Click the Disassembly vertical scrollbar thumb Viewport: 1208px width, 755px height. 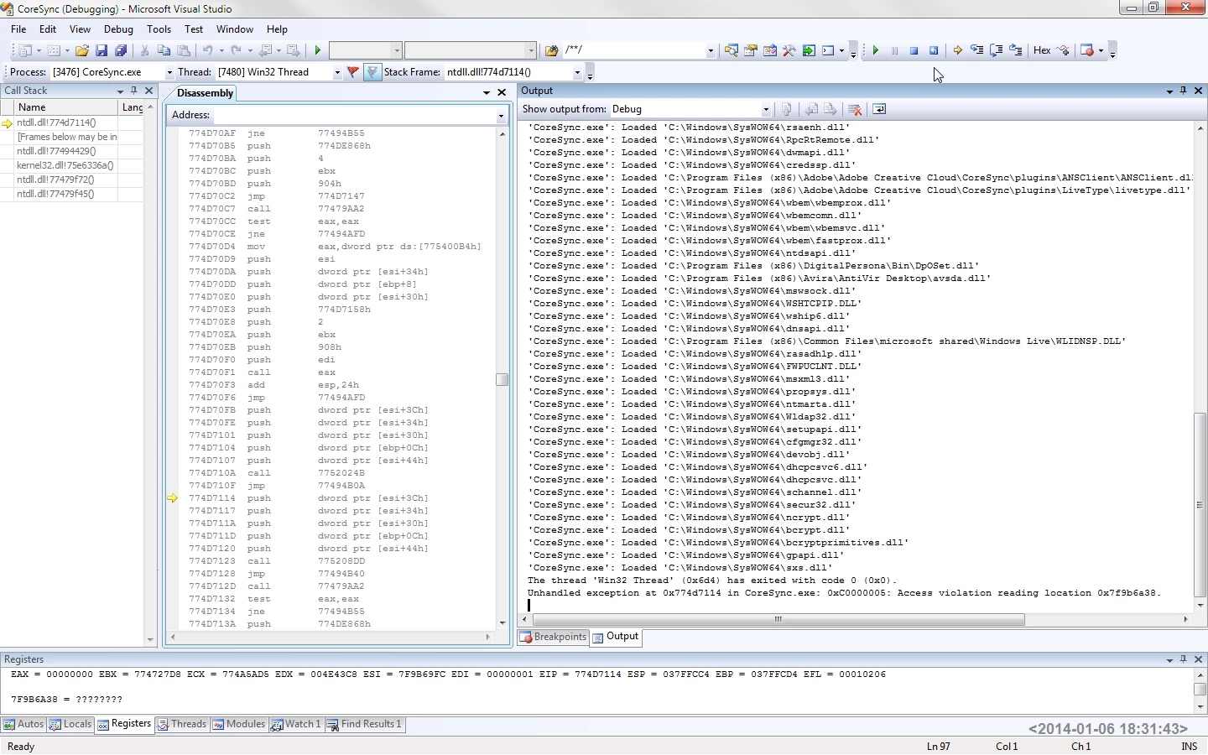pos(502,379)
